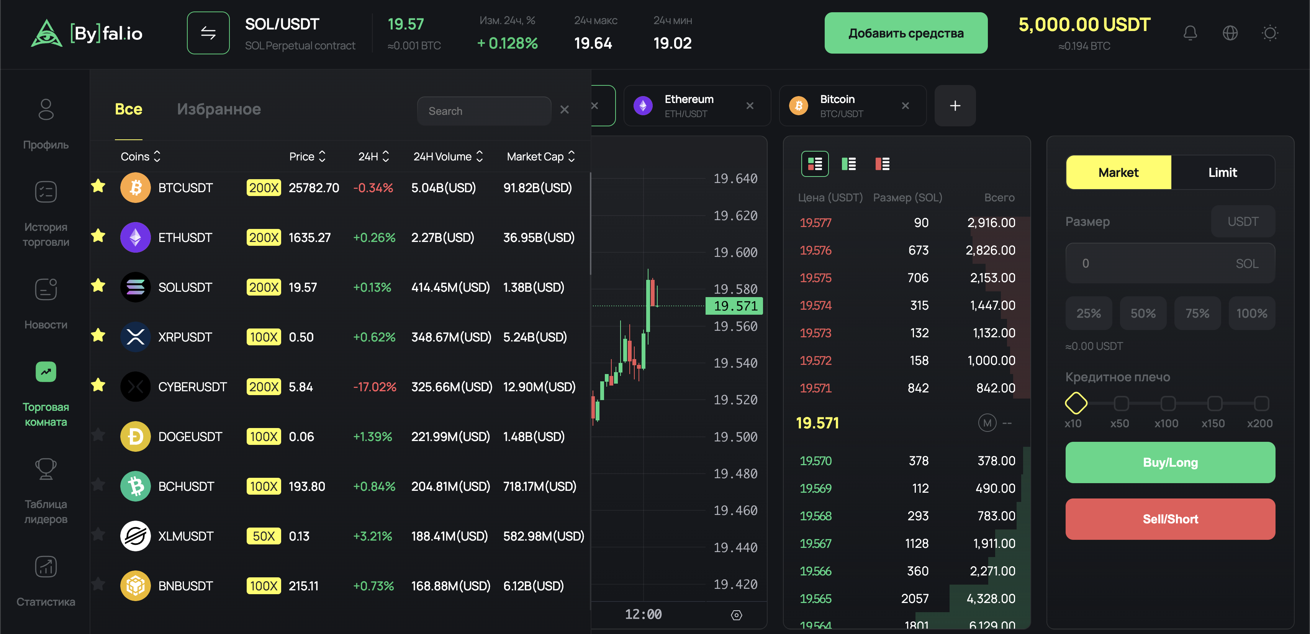Click the mark price M icon
This screenshot has height=634, width=1310.
click(987, 423)
